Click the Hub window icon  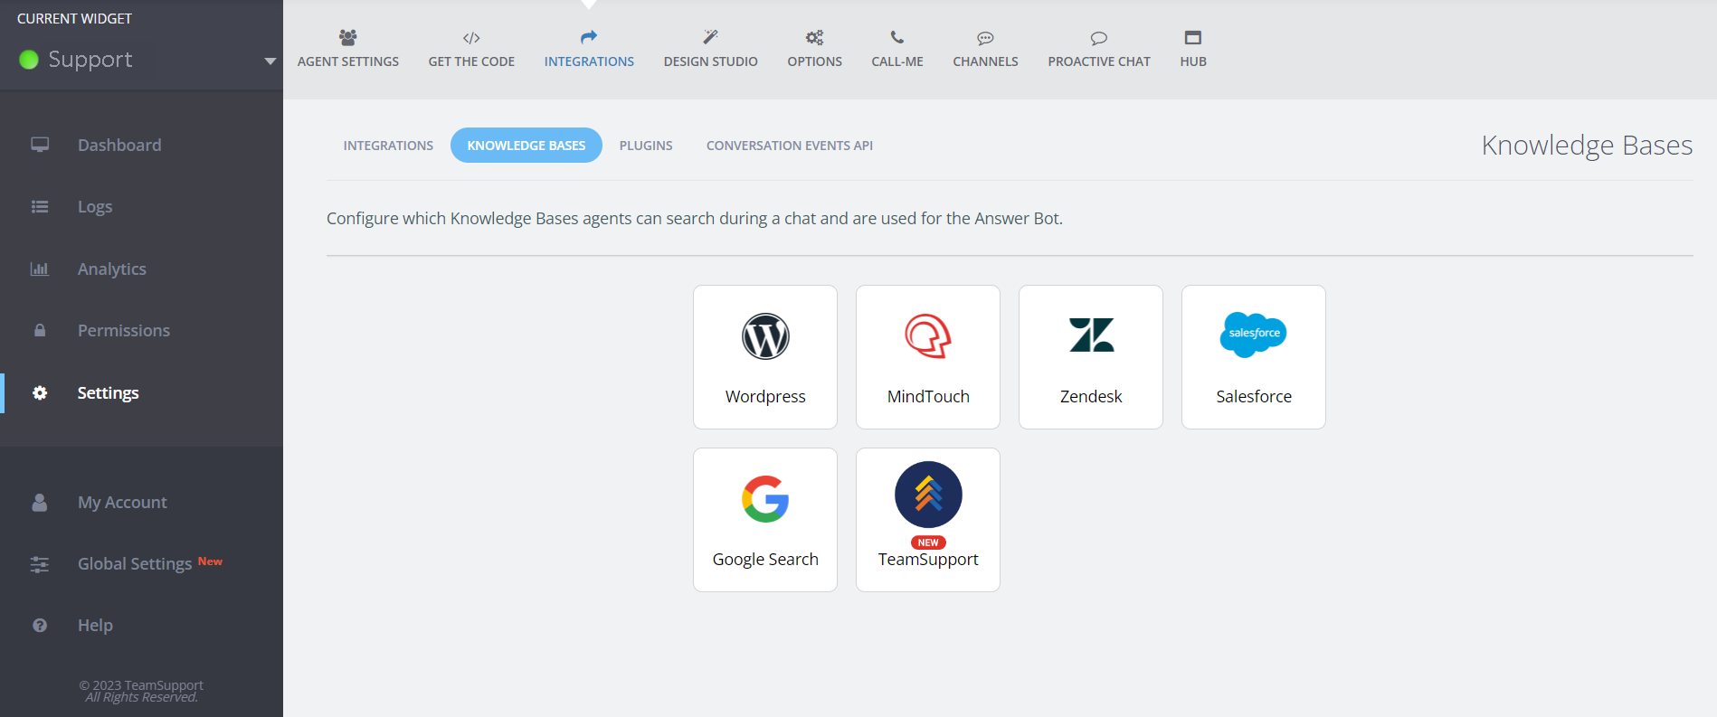(1192, 37)
